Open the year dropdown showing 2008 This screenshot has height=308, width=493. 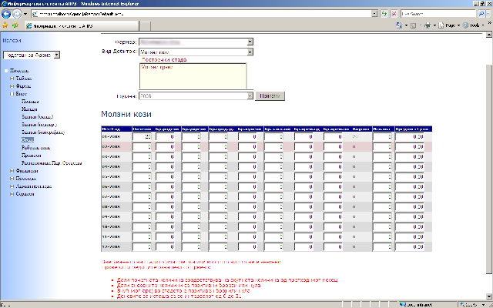coord(250,95)
